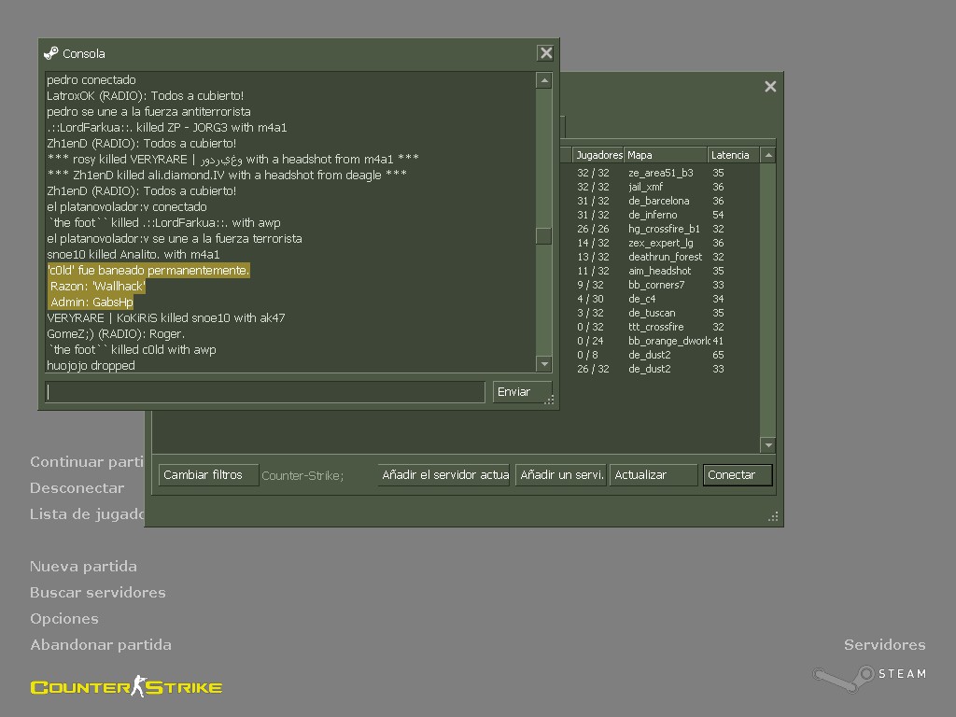This screenshot has width=956, height=717.
Task: Start Nueva partida from main menu
Action: [83, 567]
